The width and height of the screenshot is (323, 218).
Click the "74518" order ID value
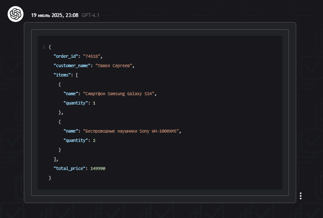[x=91, y=57]
